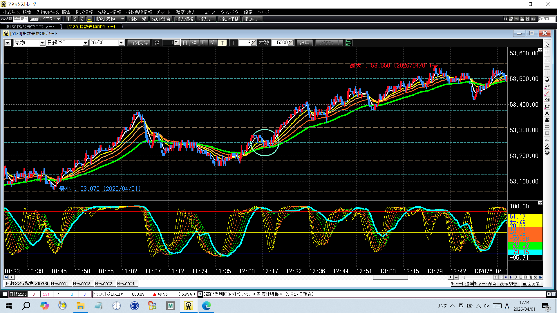Open the 26/06 contract month dropdown
This screenshot has height=313, width=557.
(121, 43)
